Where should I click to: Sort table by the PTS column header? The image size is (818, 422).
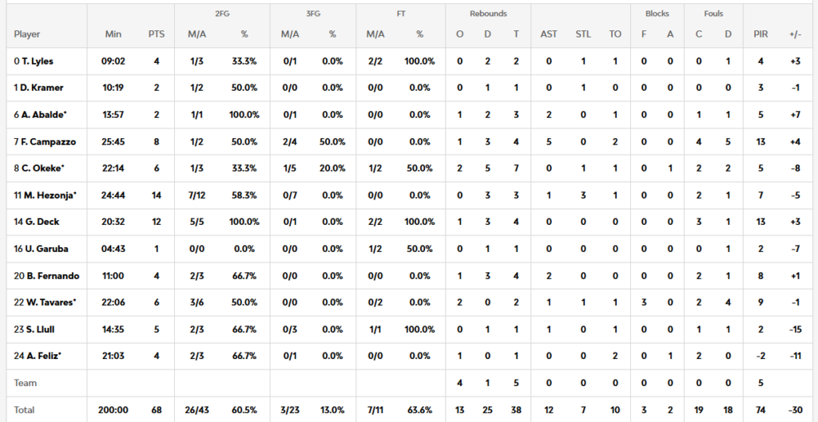coord(157,34)
